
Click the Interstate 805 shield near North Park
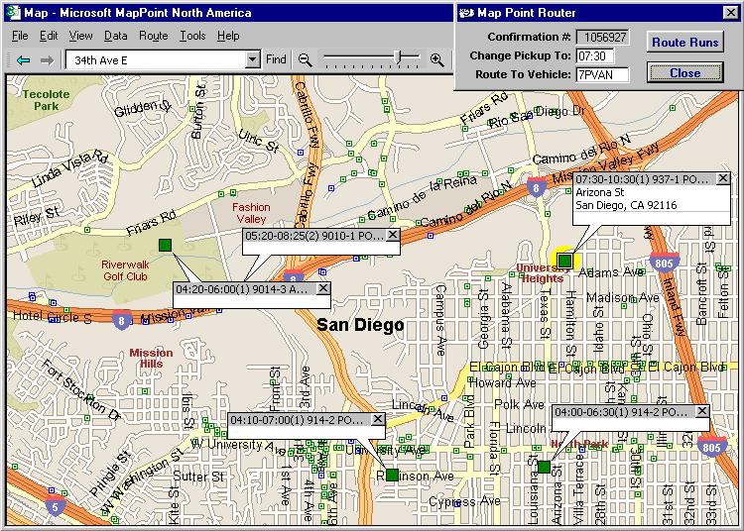coord(711,448)
